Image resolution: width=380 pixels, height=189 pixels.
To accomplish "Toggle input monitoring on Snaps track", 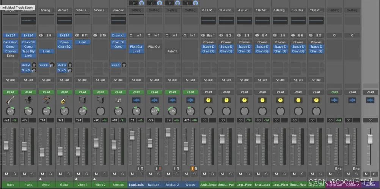I will pos(192,169).
